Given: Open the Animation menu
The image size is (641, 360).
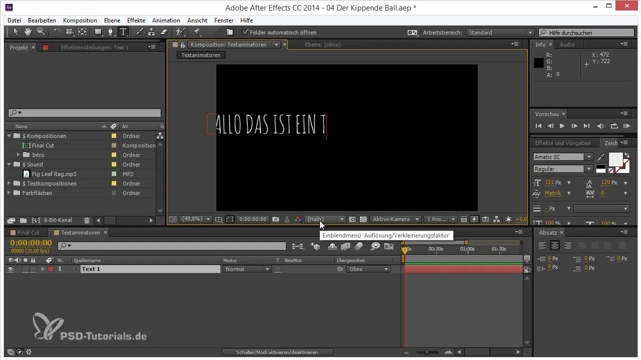Looking at the screenshot, I should [x=166, y=20].
